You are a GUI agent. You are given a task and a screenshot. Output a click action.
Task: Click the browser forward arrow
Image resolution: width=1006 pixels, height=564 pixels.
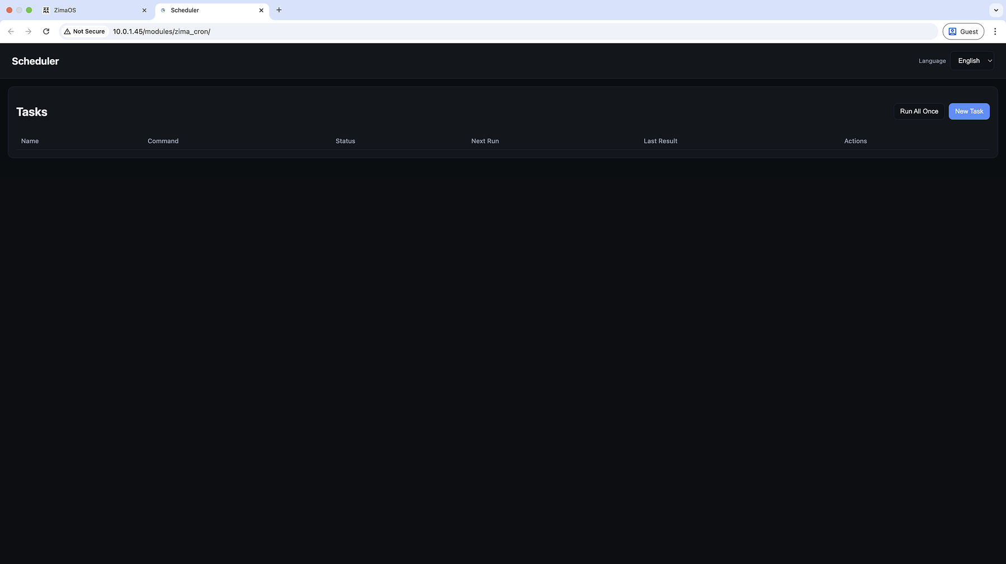29,31
